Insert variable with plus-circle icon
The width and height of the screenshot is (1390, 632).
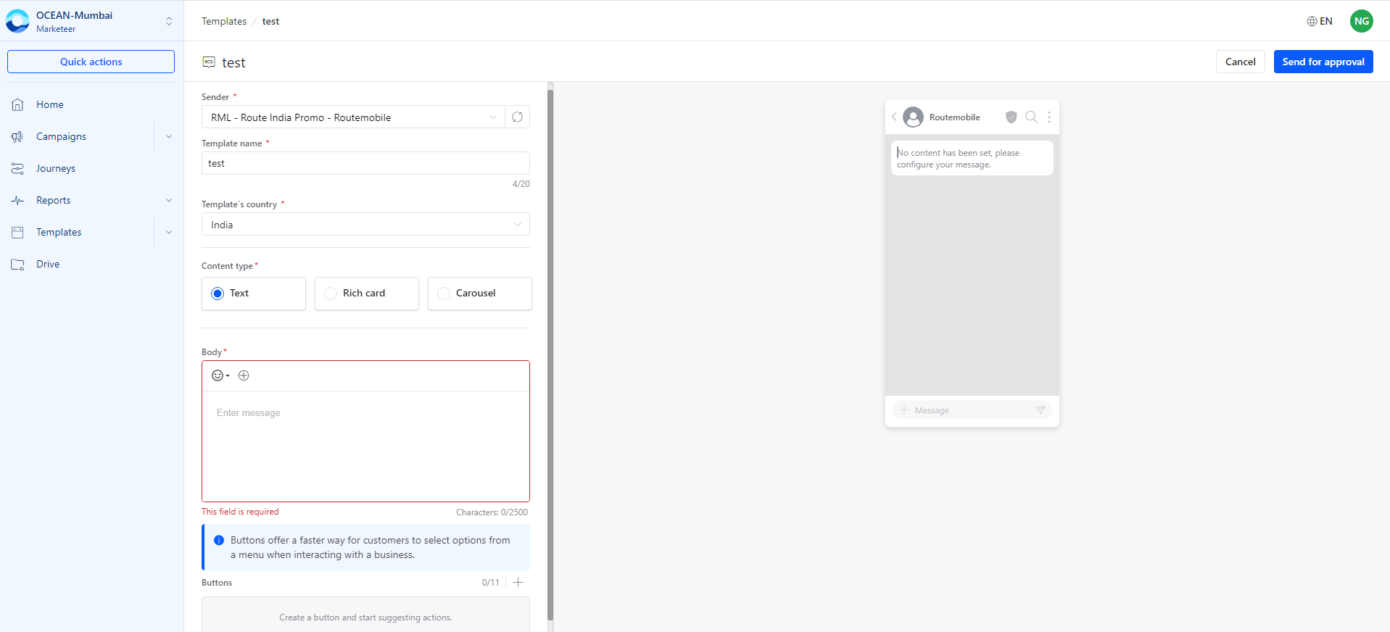[x=244, y=375]
